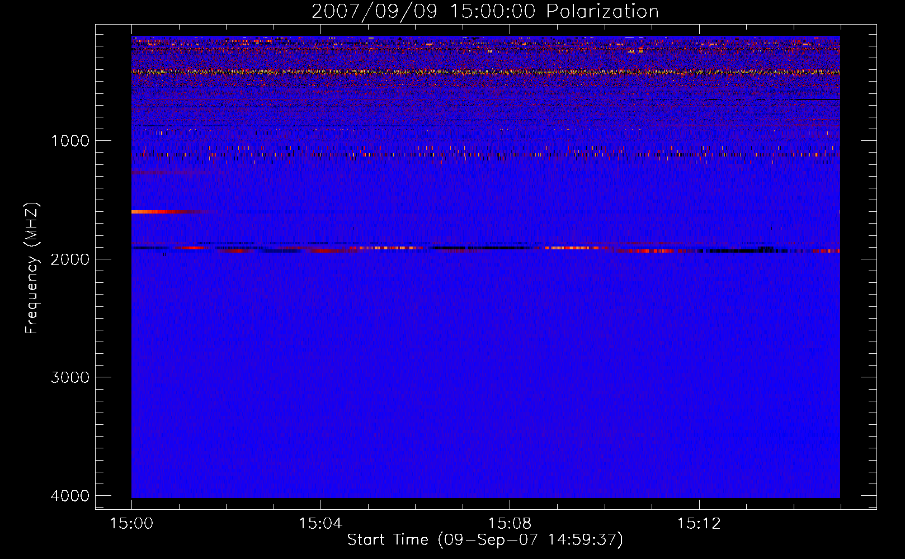Viewport: 905px width, 559px height.
Task: Click the dotted interference line near 1100 MHz
Action: [486, 155]
